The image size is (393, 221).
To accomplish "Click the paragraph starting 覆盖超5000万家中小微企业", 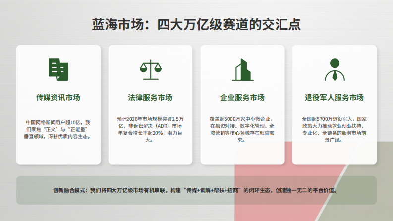I will tap(242, 129).
